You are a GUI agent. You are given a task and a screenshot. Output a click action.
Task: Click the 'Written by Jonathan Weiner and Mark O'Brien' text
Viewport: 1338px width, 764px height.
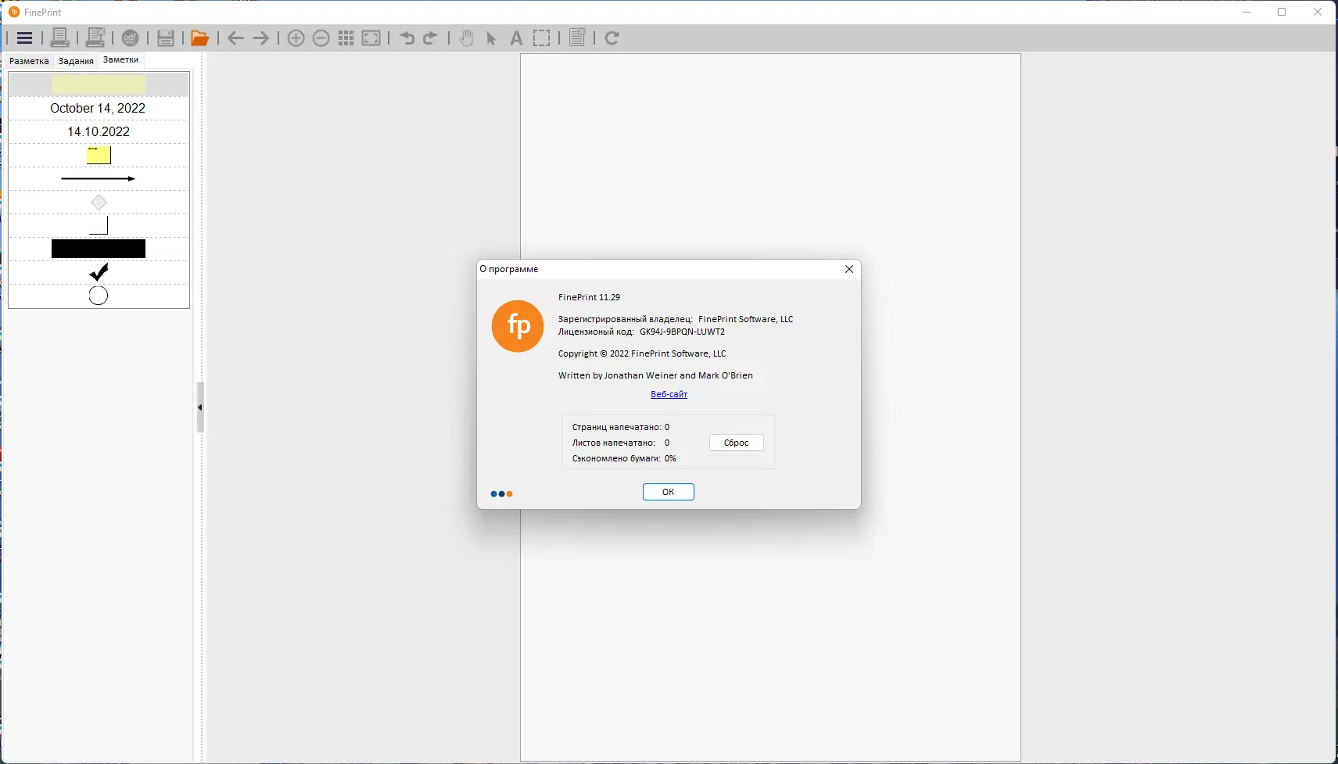point(655,375)
